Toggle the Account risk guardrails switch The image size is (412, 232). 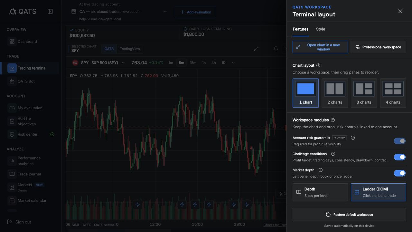pyautogui.click(x=400, y=141)
